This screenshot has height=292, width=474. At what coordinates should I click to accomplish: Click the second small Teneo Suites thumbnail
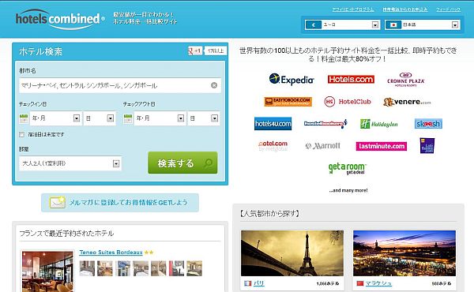tap(105, 268)
